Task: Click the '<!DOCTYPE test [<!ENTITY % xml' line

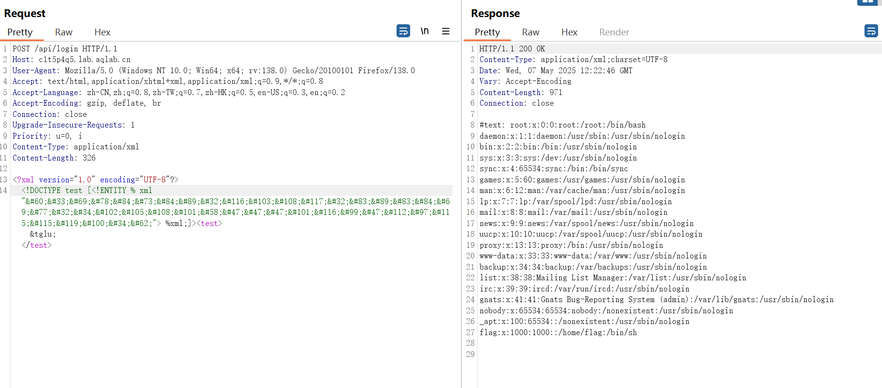Action: click(86, 191)
